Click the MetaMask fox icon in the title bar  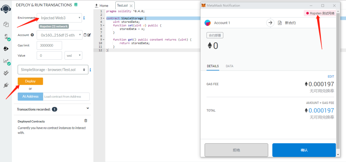[x=203, y=5]
